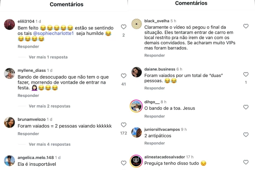Click Responder under juniorsillvacampos's comment

tap(155, 143)
